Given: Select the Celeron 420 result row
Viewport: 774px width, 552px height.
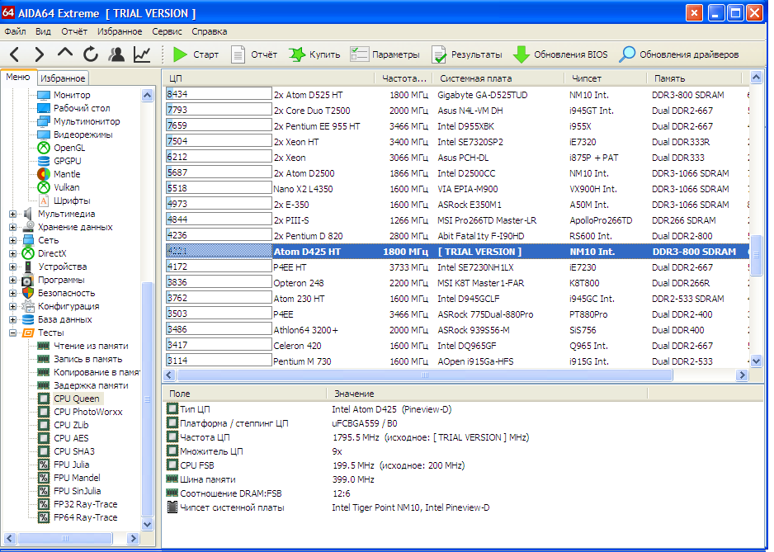Looking at the screenshot, I should point(456,346).
